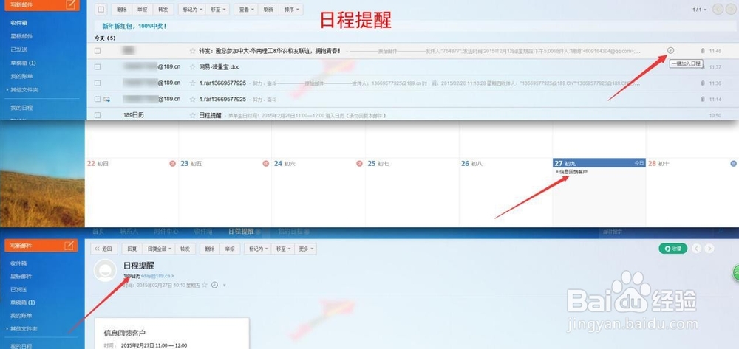Click 回复 in the opened email toolbar
The image size is (739, 349).
click(132, 249)
